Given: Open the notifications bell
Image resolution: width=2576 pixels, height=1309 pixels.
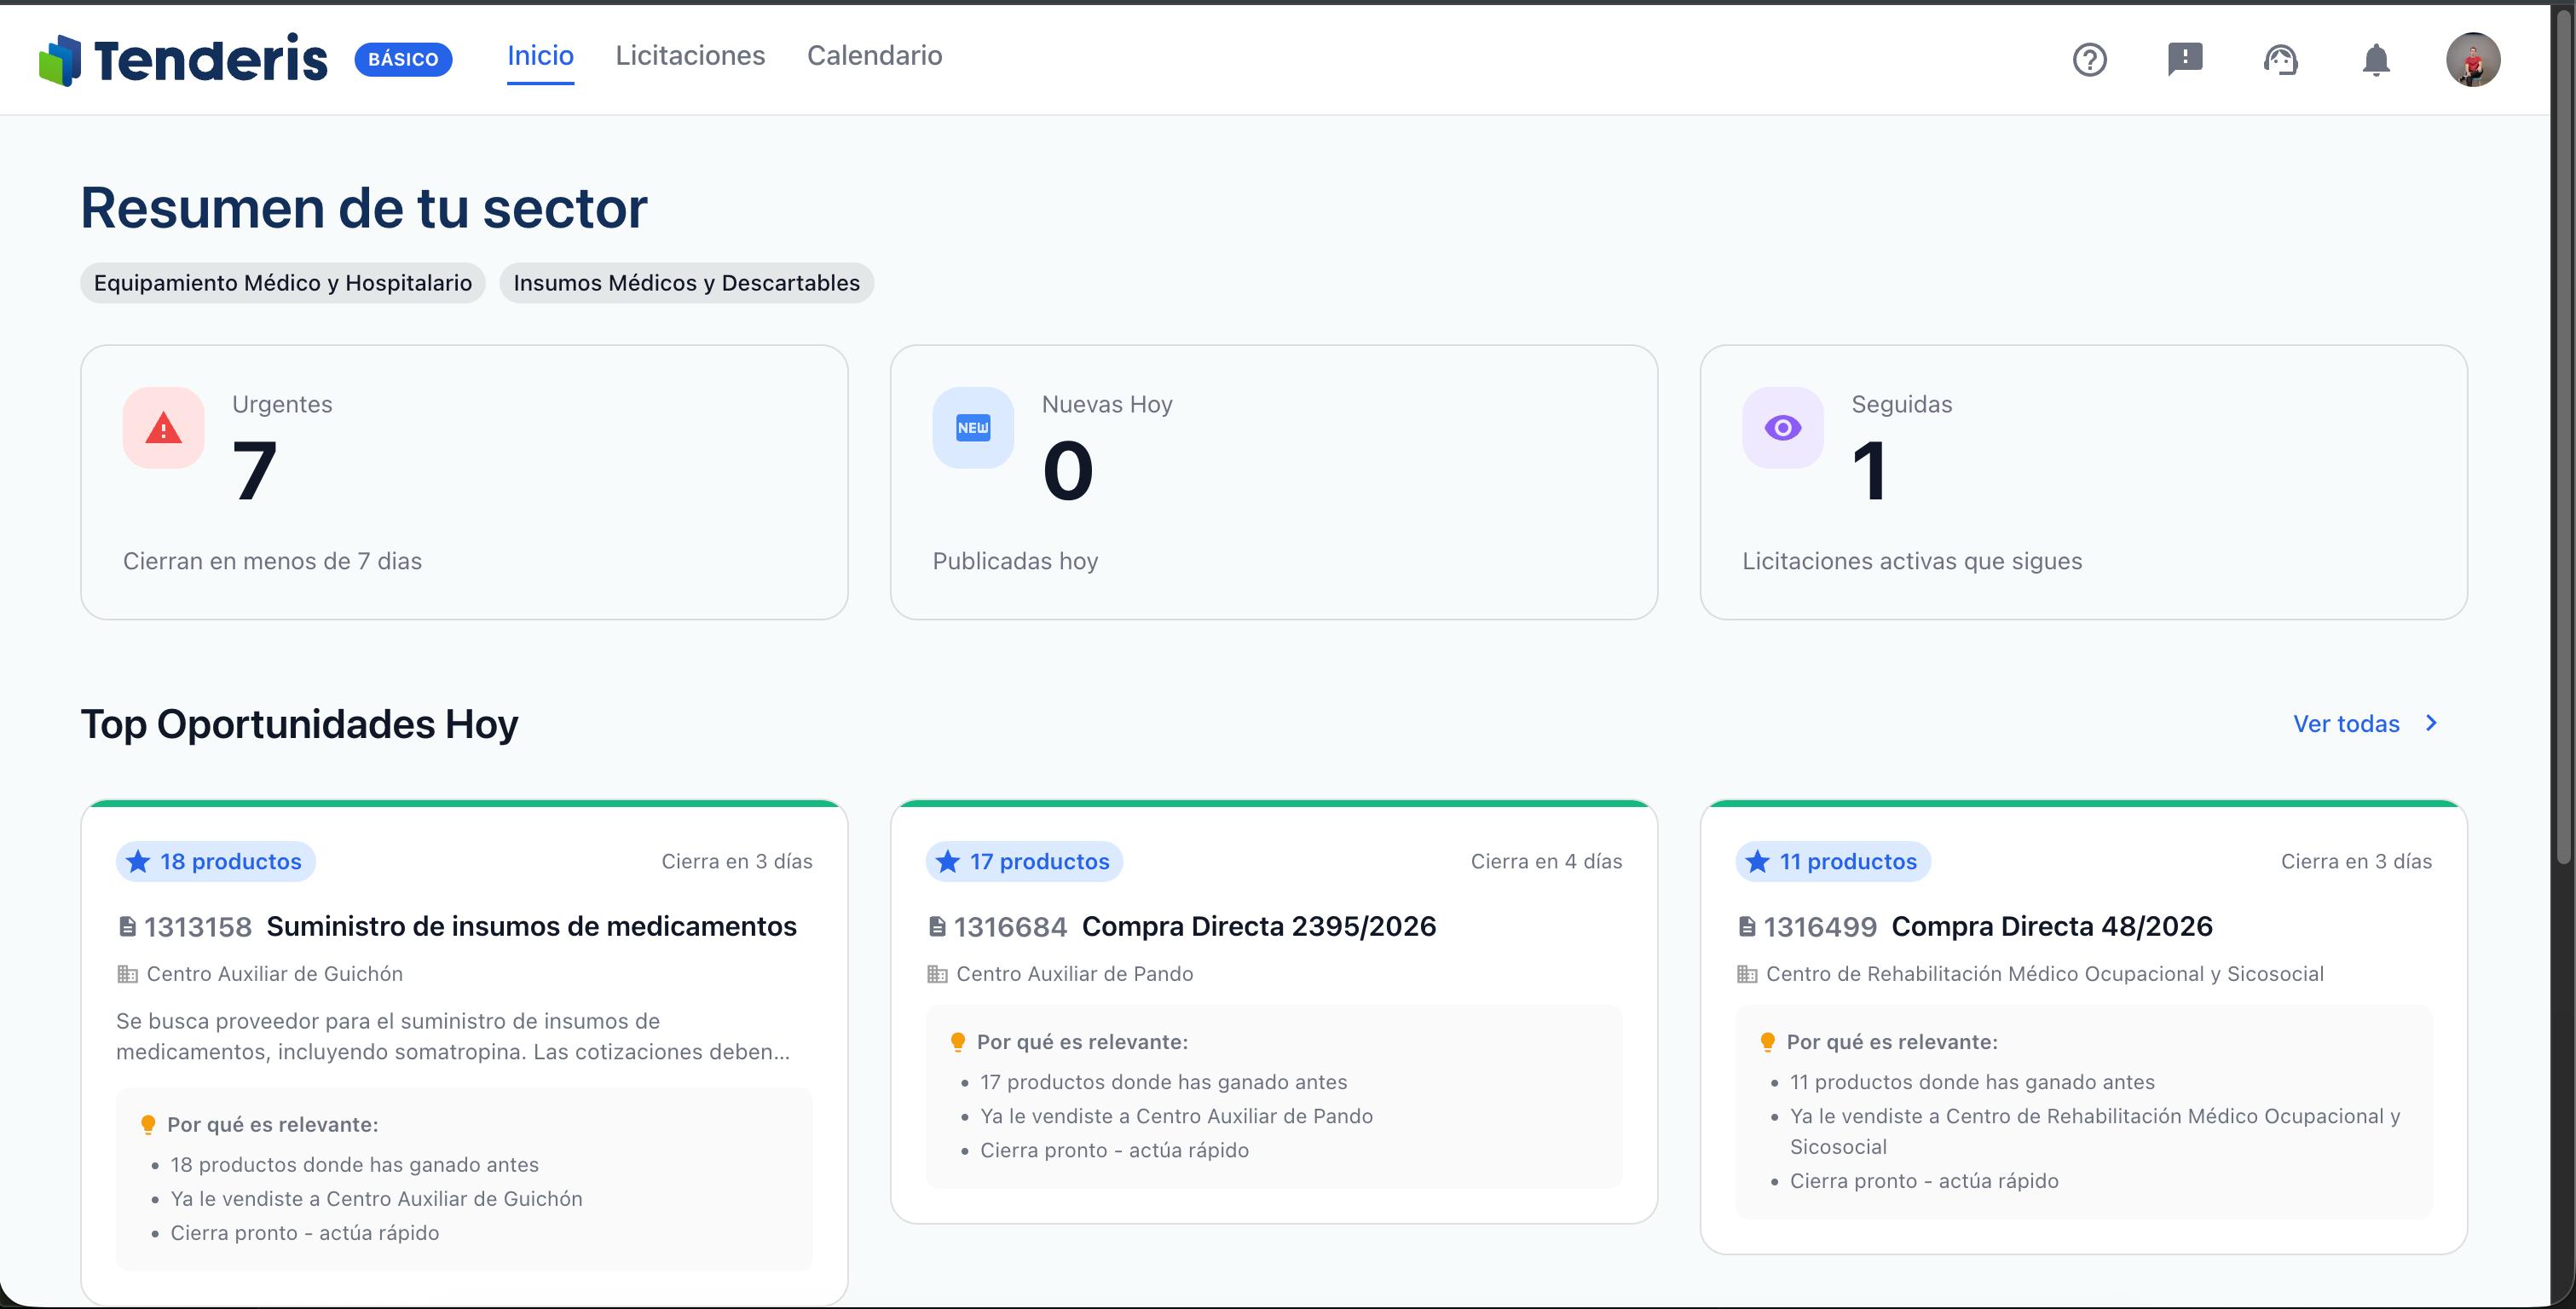Looking at the screenshot, I should (x=2377, y=60).
